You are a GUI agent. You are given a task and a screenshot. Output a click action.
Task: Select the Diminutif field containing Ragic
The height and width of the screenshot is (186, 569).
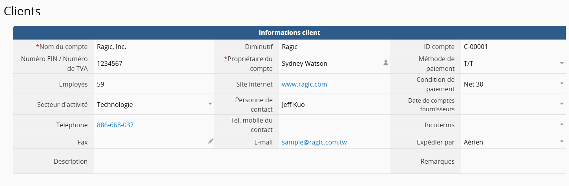point(334,47)
